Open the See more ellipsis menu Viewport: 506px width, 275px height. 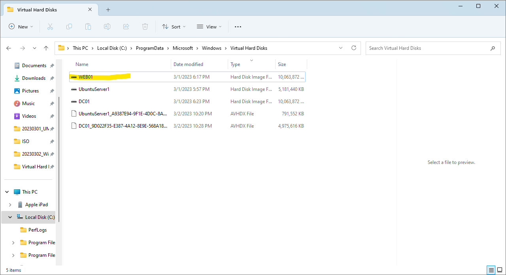[238, 26]
